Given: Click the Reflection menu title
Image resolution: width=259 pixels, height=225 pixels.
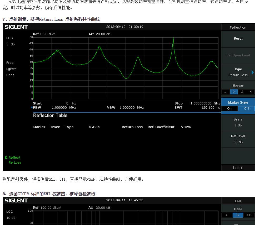Looking at the screenshot, I should (238, 27).
